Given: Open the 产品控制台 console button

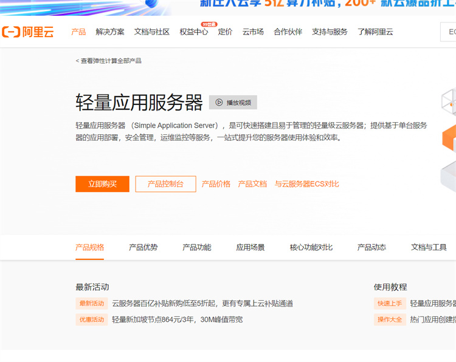Looking at the screenshot, I should 165,184.
